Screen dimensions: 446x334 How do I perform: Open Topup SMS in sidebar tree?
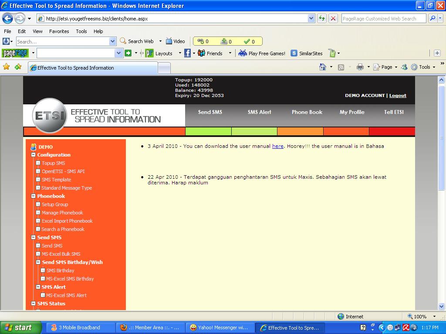54,163
